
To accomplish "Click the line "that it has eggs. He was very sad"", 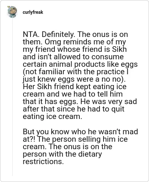I will pyautogui.click(x=80, y=102).
